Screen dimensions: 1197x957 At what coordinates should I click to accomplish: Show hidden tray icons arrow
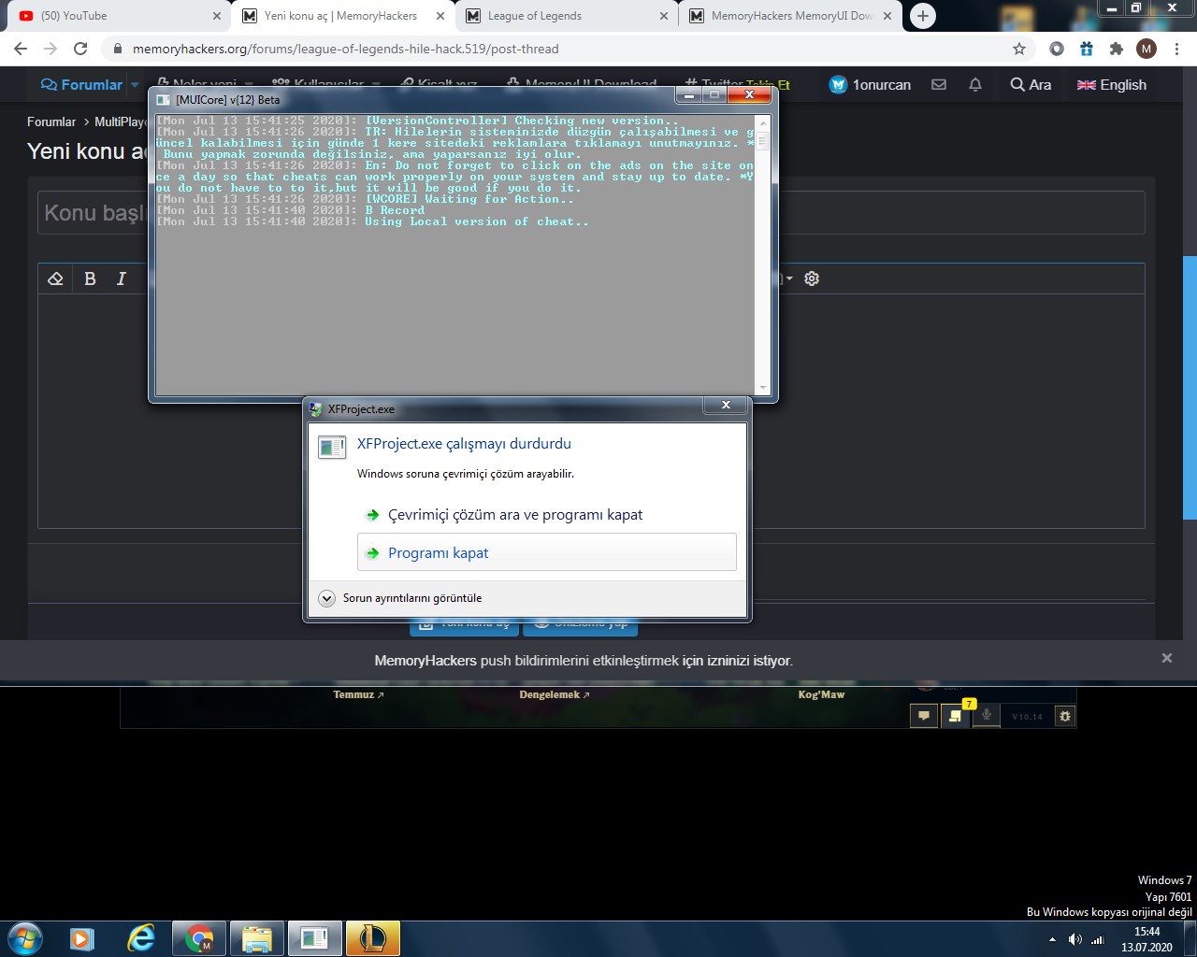click(1052, 939)
